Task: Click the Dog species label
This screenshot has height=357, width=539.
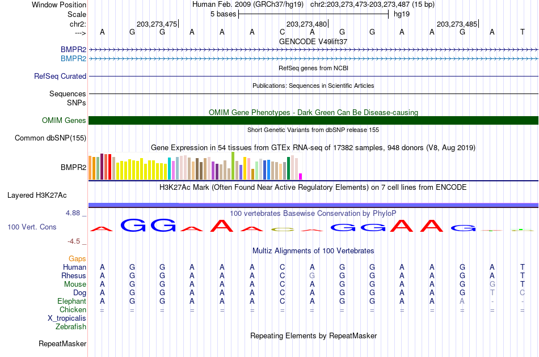Action: coord(80,293)
